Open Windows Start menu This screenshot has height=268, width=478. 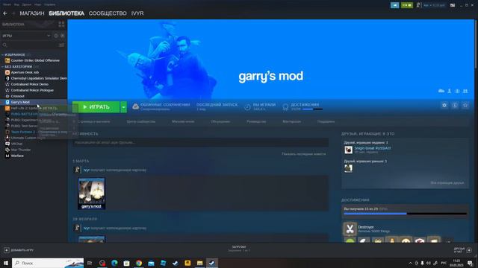pos(5,263)
